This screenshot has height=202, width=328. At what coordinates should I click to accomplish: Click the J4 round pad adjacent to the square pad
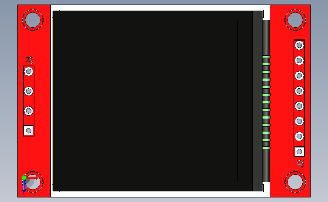tap(29, 111)
